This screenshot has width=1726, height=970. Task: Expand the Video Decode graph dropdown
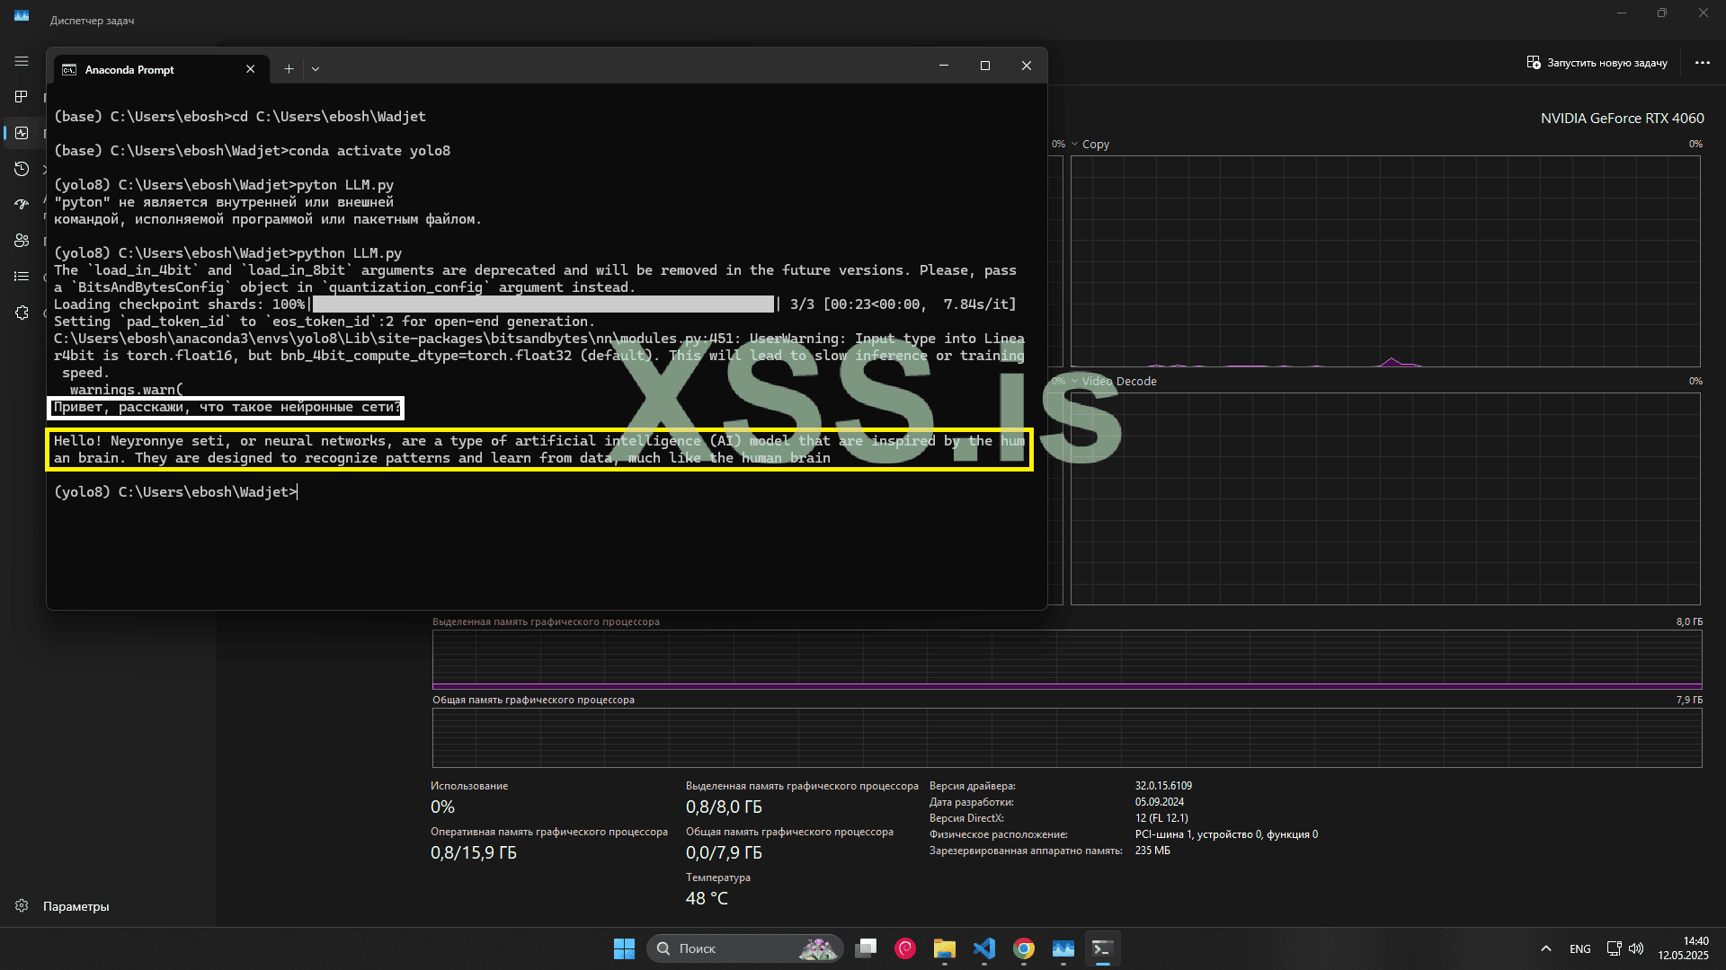[x=1074, y=381]
